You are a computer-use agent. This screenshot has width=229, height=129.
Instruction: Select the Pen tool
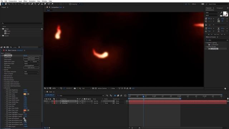(x=32, y=4)
